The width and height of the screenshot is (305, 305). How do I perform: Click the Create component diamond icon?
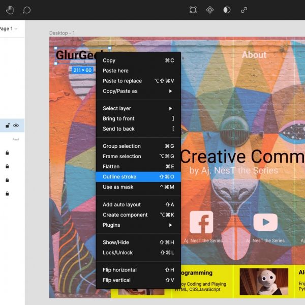210,10
